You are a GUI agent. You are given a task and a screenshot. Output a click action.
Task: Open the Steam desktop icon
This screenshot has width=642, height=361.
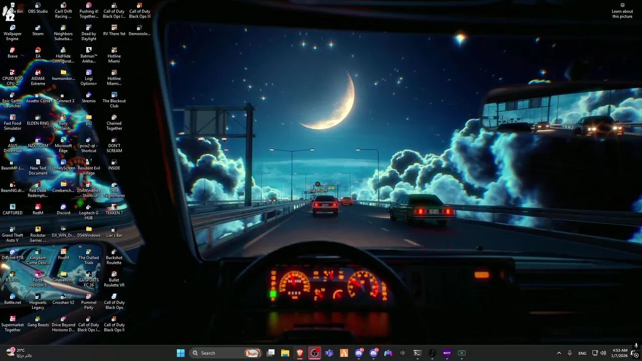tap(38, 31)
